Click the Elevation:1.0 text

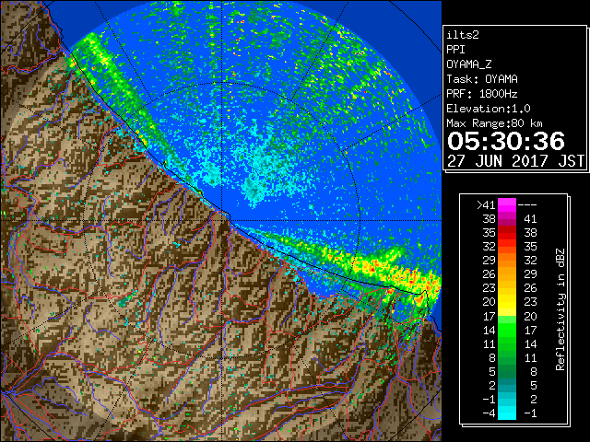click(x=489, y=109)
